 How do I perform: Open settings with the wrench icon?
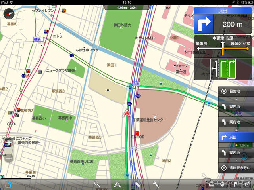tap(156, 184)
